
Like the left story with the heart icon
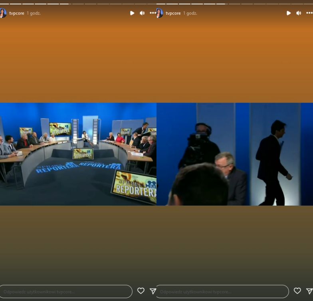(141, 291)
